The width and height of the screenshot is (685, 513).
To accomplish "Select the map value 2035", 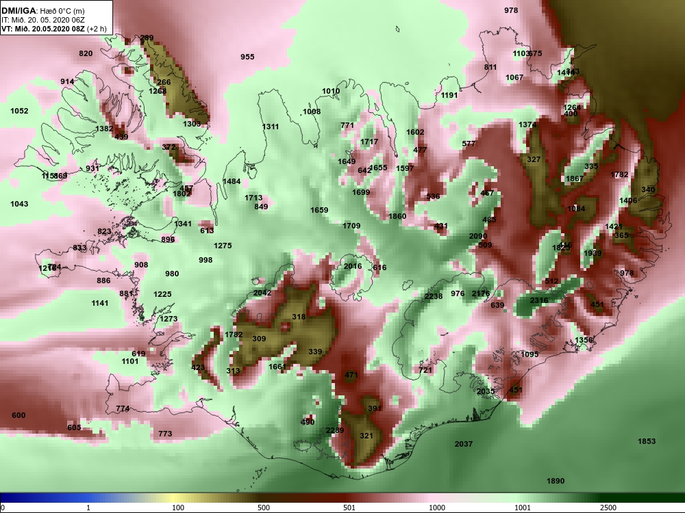I will (x=486, y=391).
